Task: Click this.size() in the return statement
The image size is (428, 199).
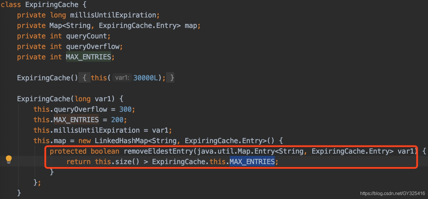Action: coord(117,162)
